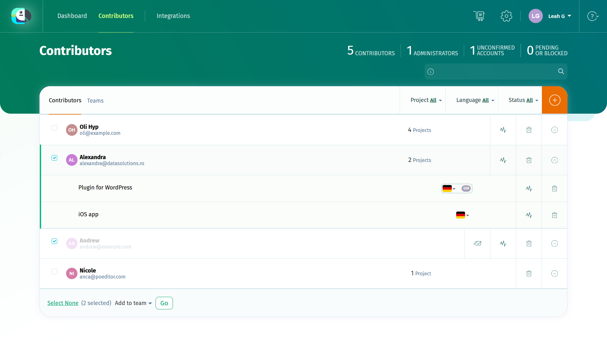This screenshot has height=341, width=607.
Task: Click the GER badge in Plugin for WordPress
Action: pyautogui.click(x=466, y=188)
